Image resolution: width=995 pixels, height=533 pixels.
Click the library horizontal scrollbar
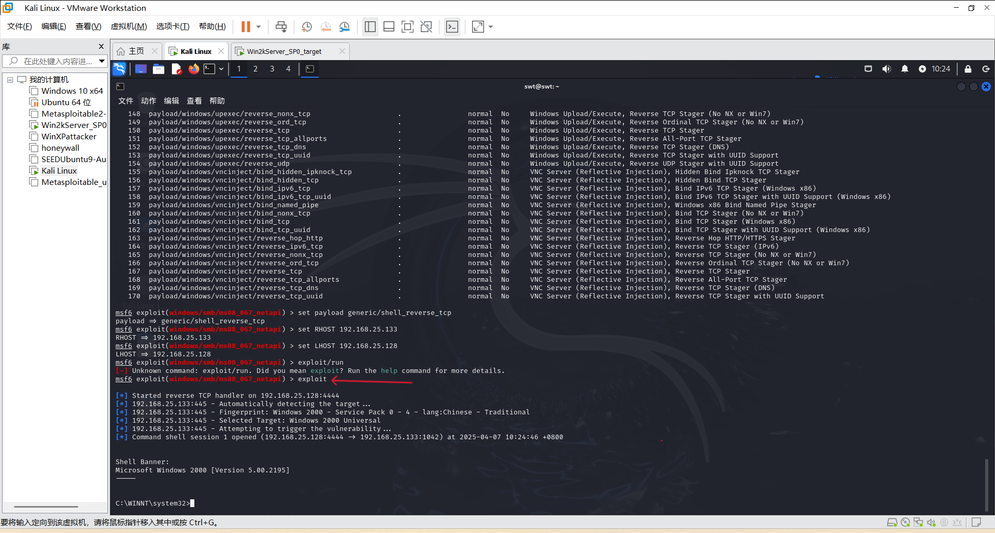(46, 507)
